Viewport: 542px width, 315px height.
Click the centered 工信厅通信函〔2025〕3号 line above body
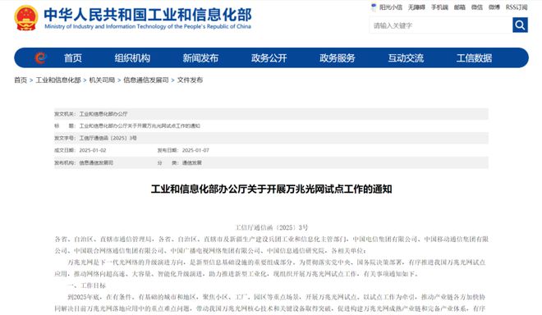tap(271, 227)
